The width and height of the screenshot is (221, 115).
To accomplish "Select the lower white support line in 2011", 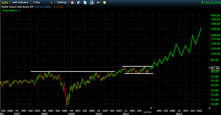I will (138, 73).
